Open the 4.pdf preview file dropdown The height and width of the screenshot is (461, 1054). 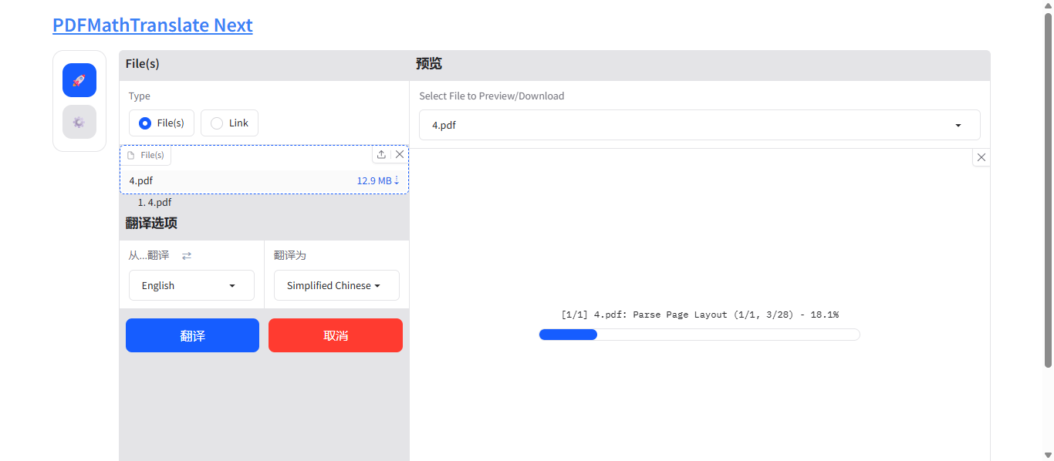[700, 125]
